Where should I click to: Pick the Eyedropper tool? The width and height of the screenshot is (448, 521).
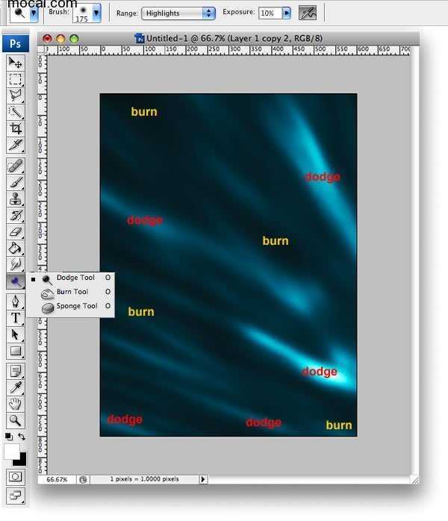tap(15, 387)
